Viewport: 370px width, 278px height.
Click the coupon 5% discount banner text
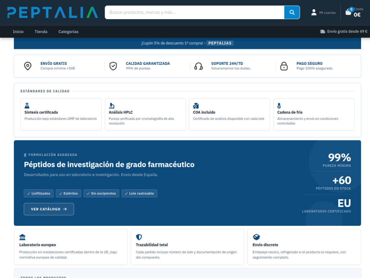pos(173,43)
